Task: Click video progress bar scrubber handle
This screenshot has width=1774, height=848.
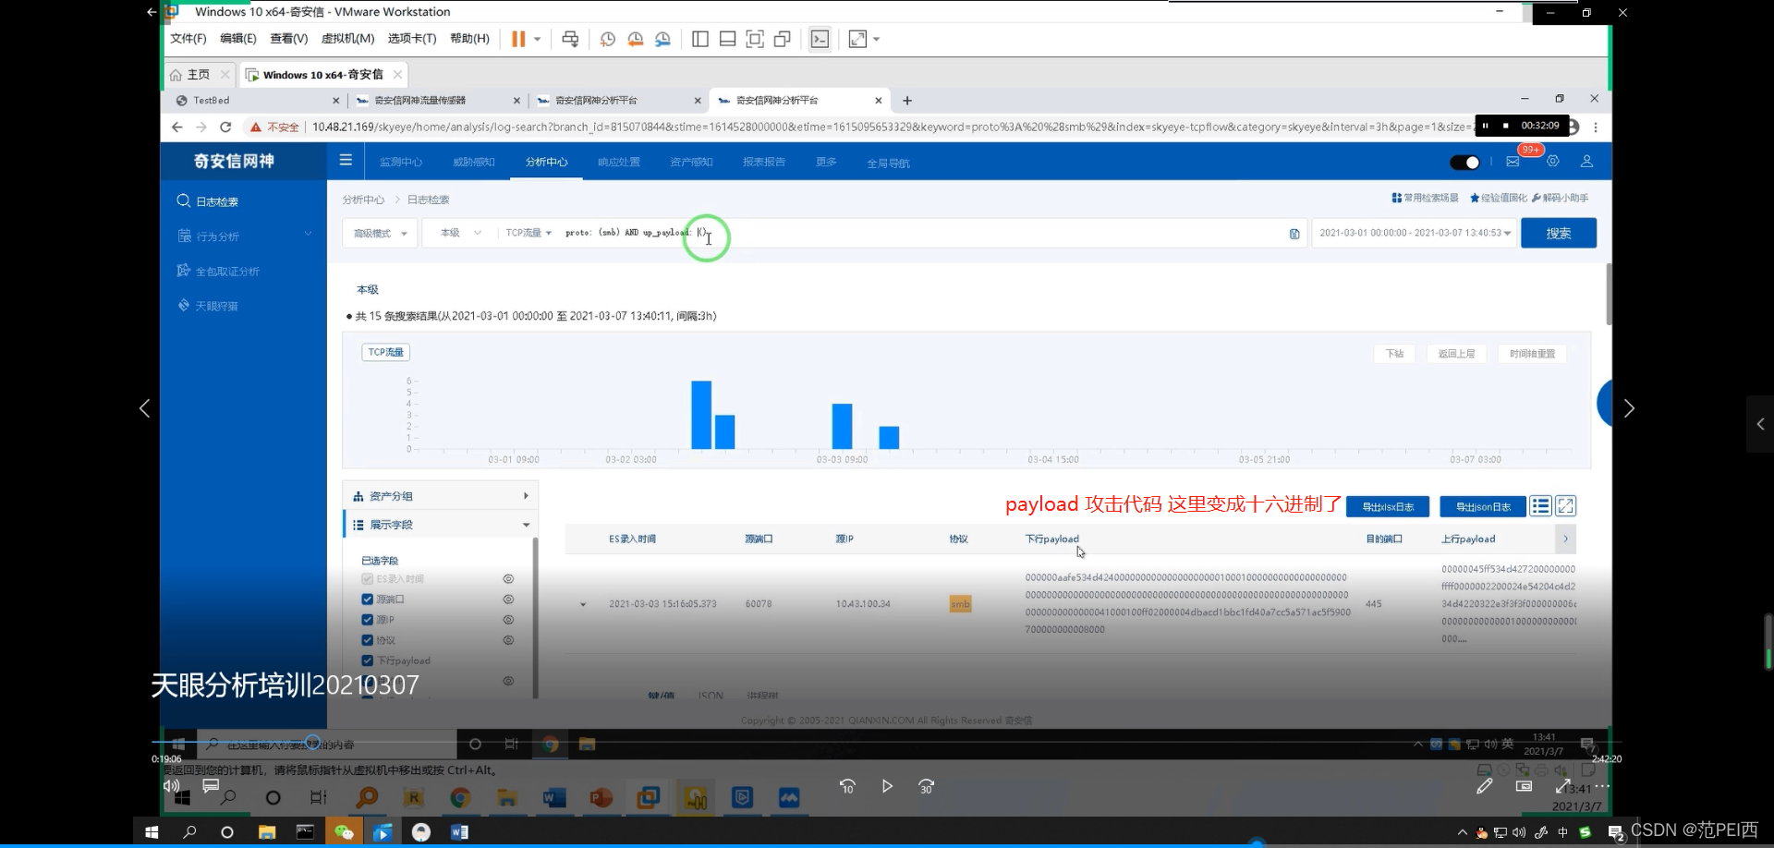Action: click(313, 742)
